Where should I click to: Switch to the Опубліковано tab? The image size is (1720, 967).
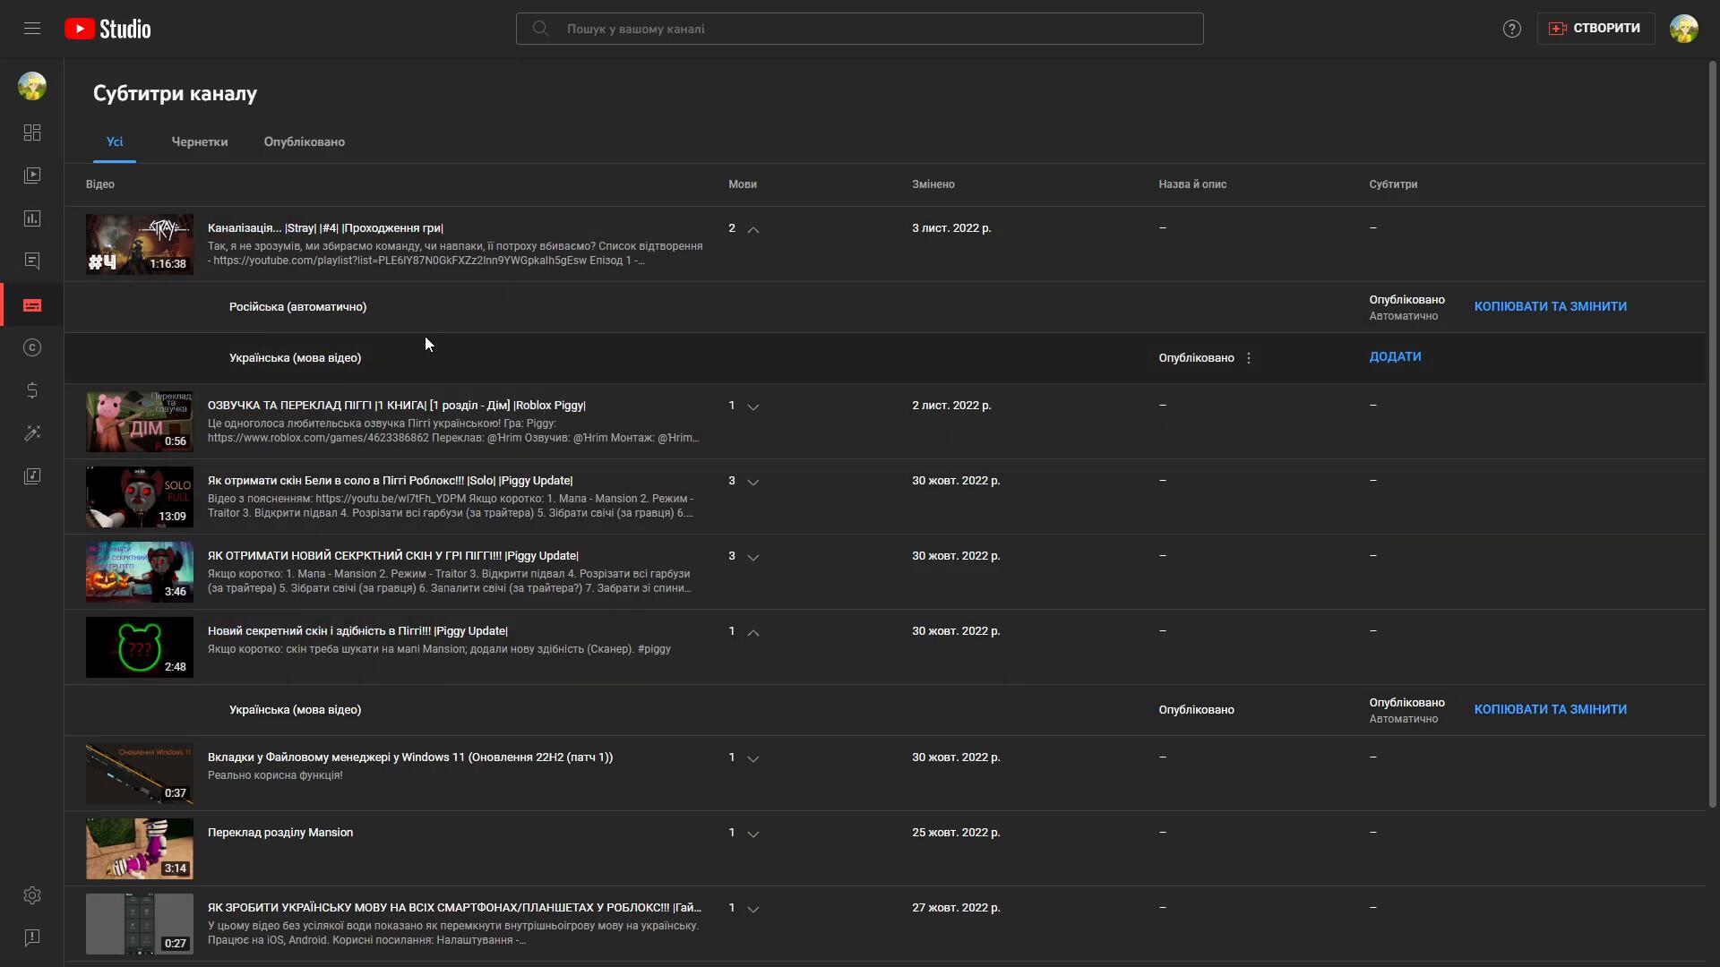305,142
